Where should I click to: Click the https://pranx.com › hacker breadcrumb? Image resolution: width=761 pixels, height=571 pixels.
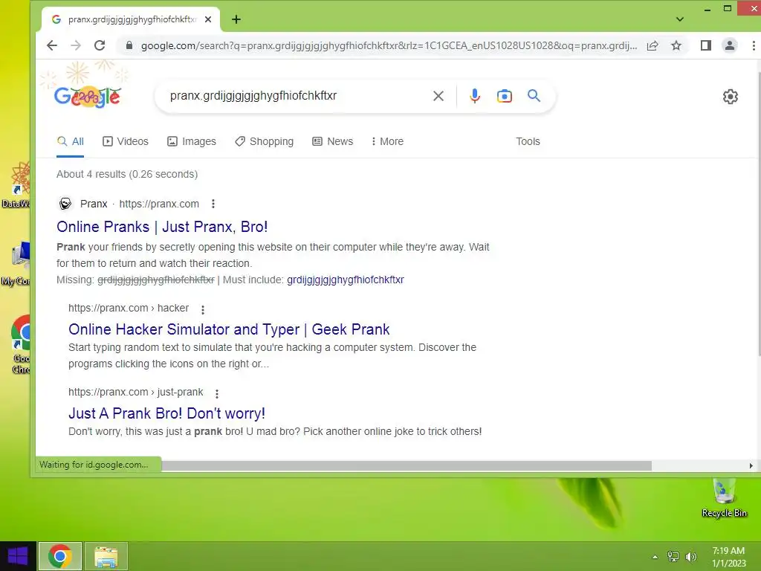(x=129, y=309)
